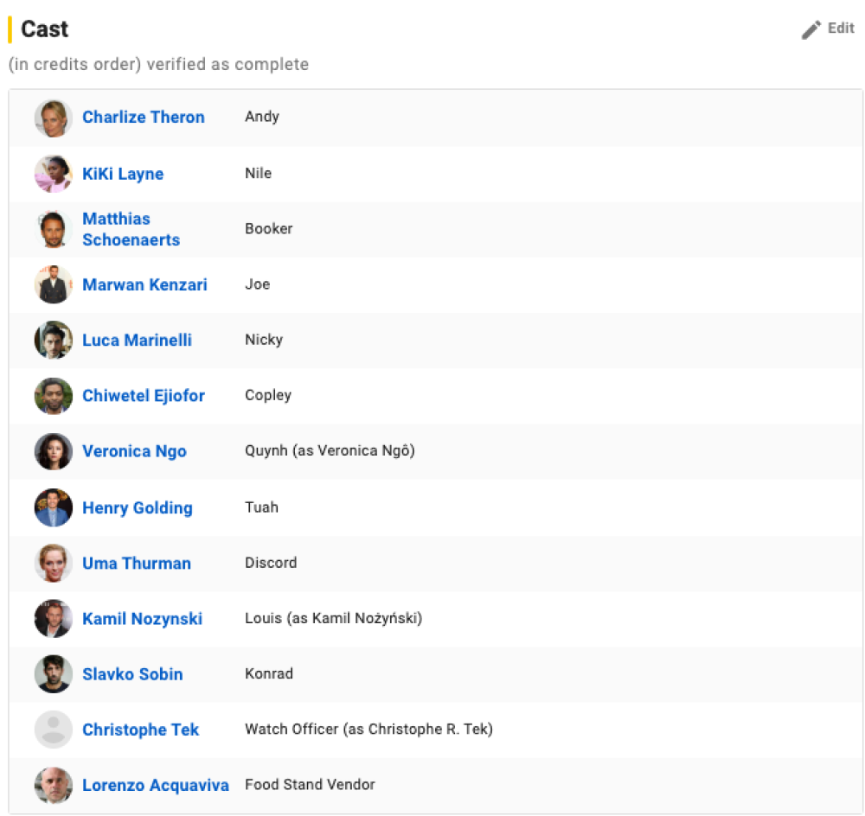Click 'Watch Officer (as Christophe R. Tek)' text

click(x=369, y=729)
